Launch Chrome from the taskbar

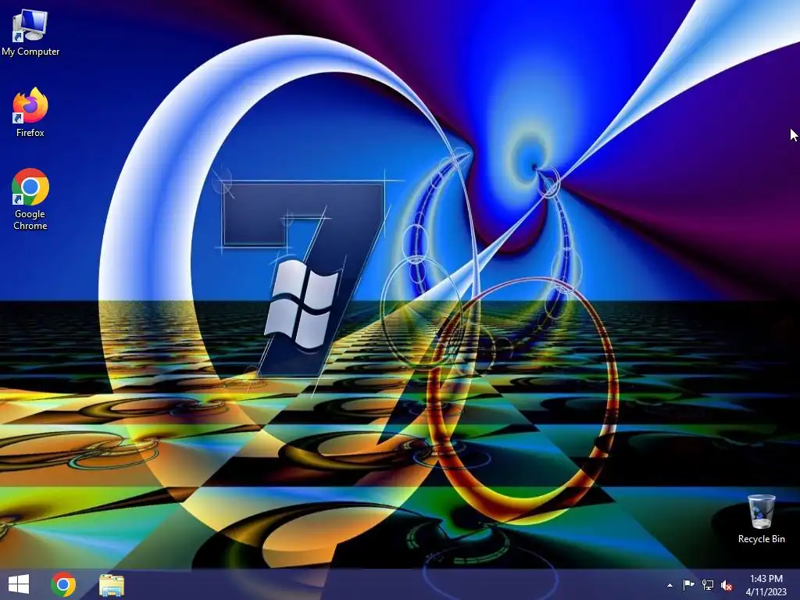[63, 584]
